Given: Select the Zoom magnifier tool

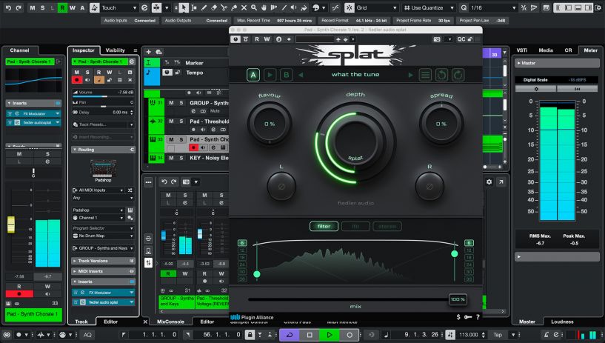Looking at the screenshot, I should pyautogui.click(x=254, y=7).
